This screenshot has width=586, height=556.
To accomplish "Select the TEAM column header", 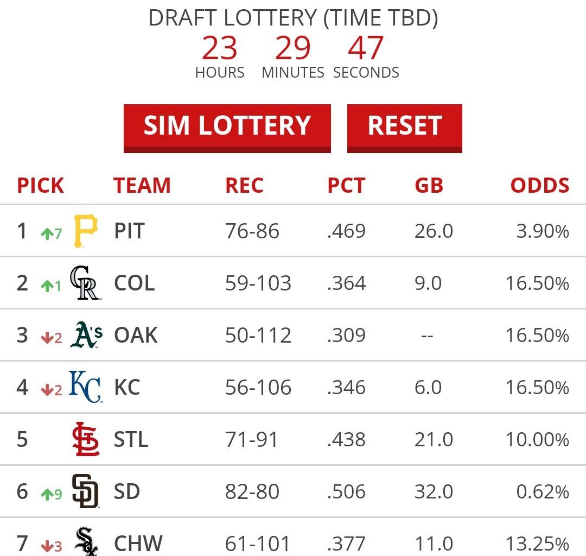I will 143,186.
